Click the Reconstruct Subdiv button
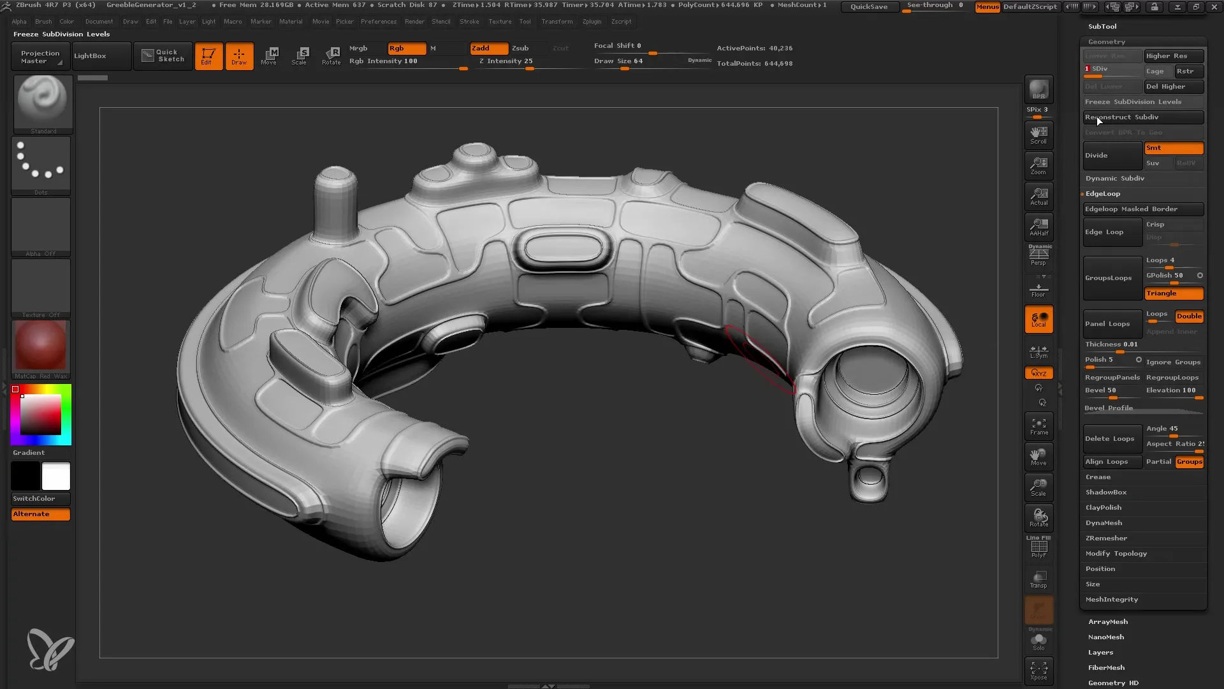The width and height of the screenshot is (1224, 689). [1143, 117]
